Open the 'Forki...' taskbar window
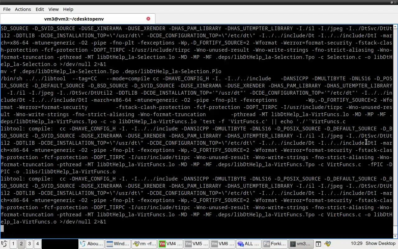Image resolution: width=398 pixels, height=249 pixels. click(x=275, y=244)
